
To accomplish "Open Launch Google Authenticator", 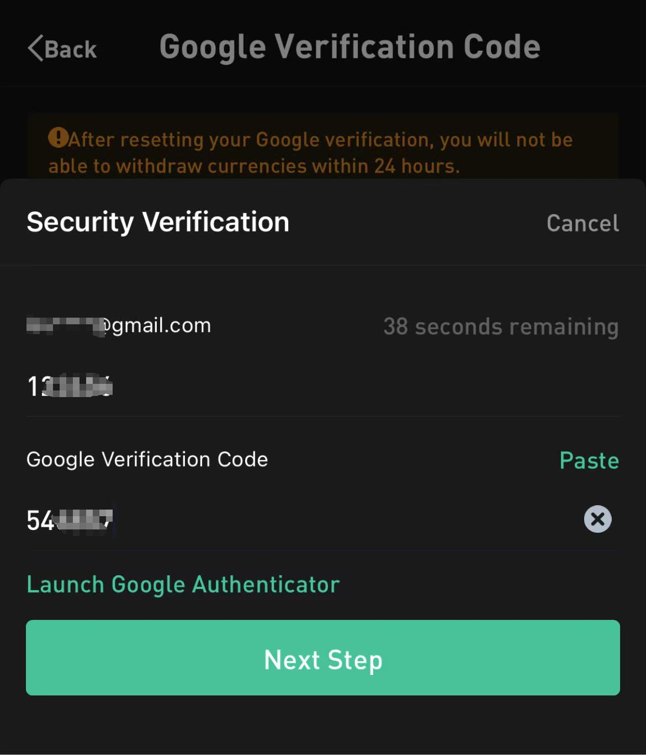I will tap(182, 584).
